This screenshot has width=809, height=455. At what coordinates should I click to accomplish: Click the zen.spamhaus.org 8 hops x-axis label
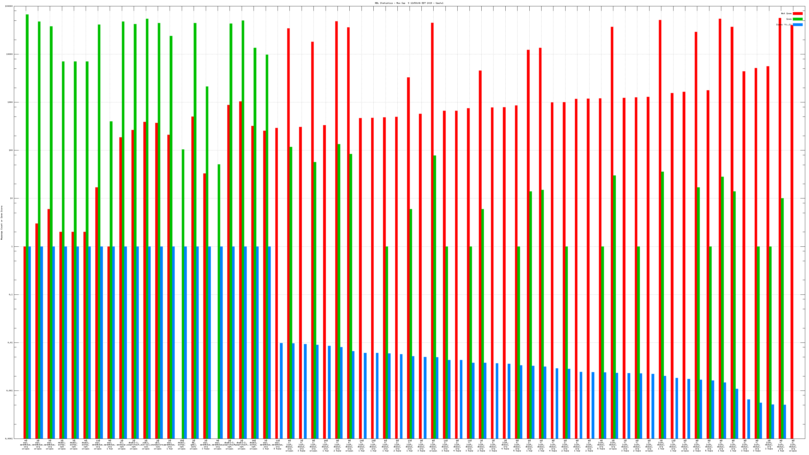coord(277,445)
